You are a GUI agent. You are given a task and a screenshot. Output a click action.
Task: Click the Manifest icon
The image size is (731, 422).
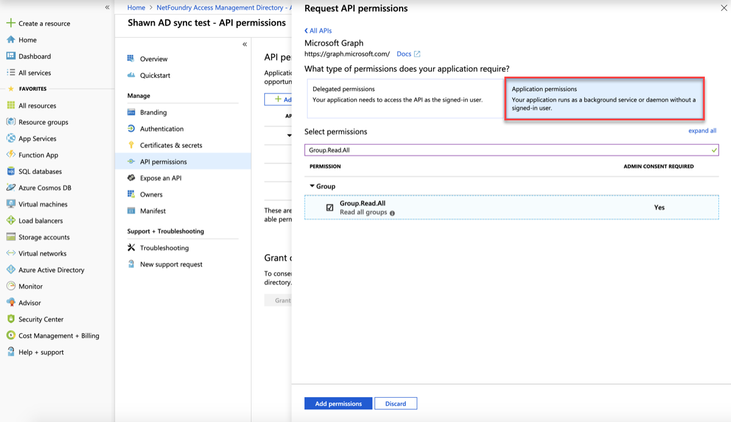[130, 210]
